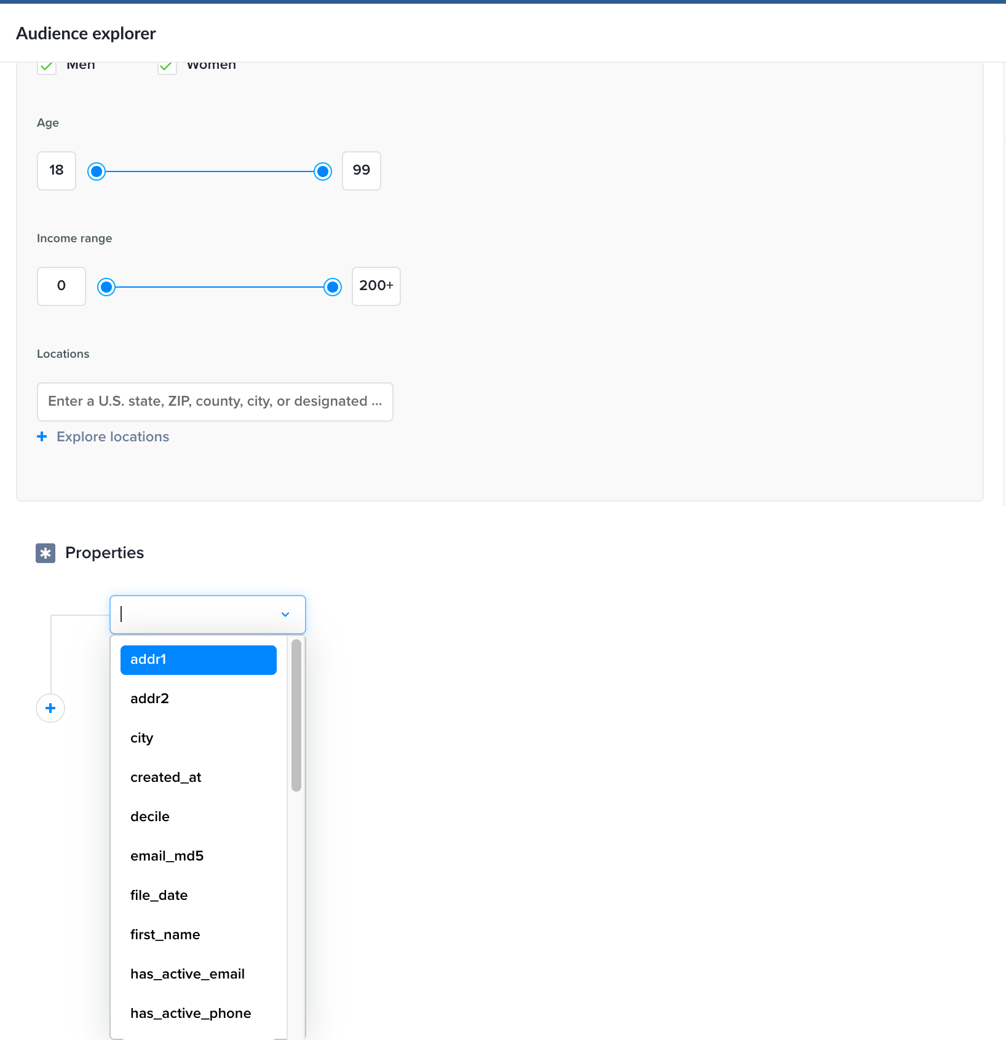
Task: Click the plus icon beside Explore locations
Action: tap(42, 436)
